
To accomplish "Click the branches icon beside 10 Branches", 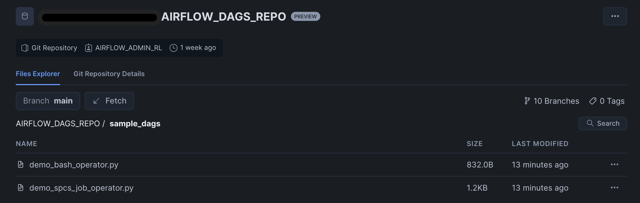I will click(527, 101).
